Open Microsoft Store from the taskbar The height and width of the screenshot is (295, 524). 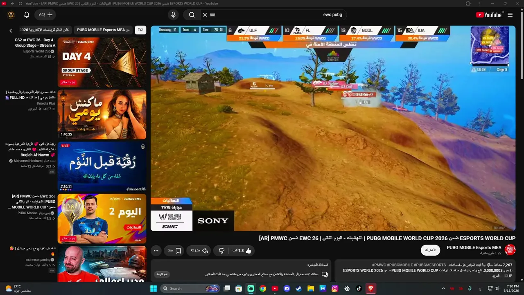click(239, 288)
